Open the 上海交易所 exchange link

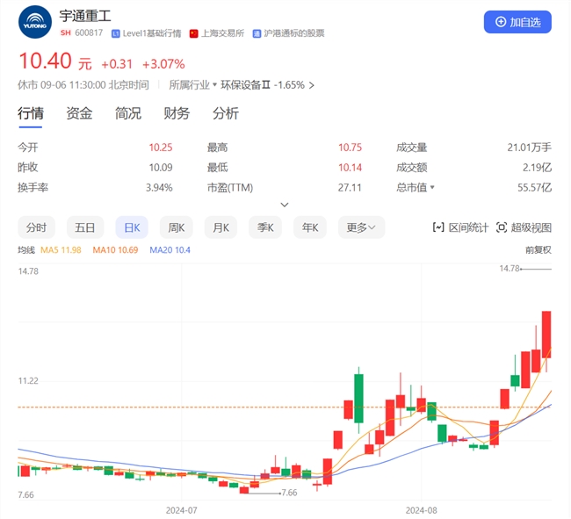pyautogui.click(x=222, y=33)
